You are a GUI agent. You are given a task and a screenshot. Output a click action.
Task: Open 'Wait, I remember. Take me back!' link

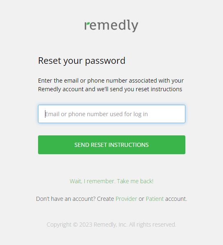111,181
